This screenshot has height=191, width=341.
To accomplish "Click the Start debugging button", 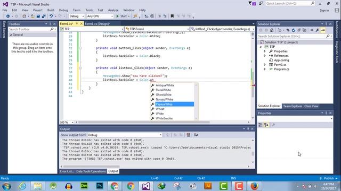I will tap(123, 16).
